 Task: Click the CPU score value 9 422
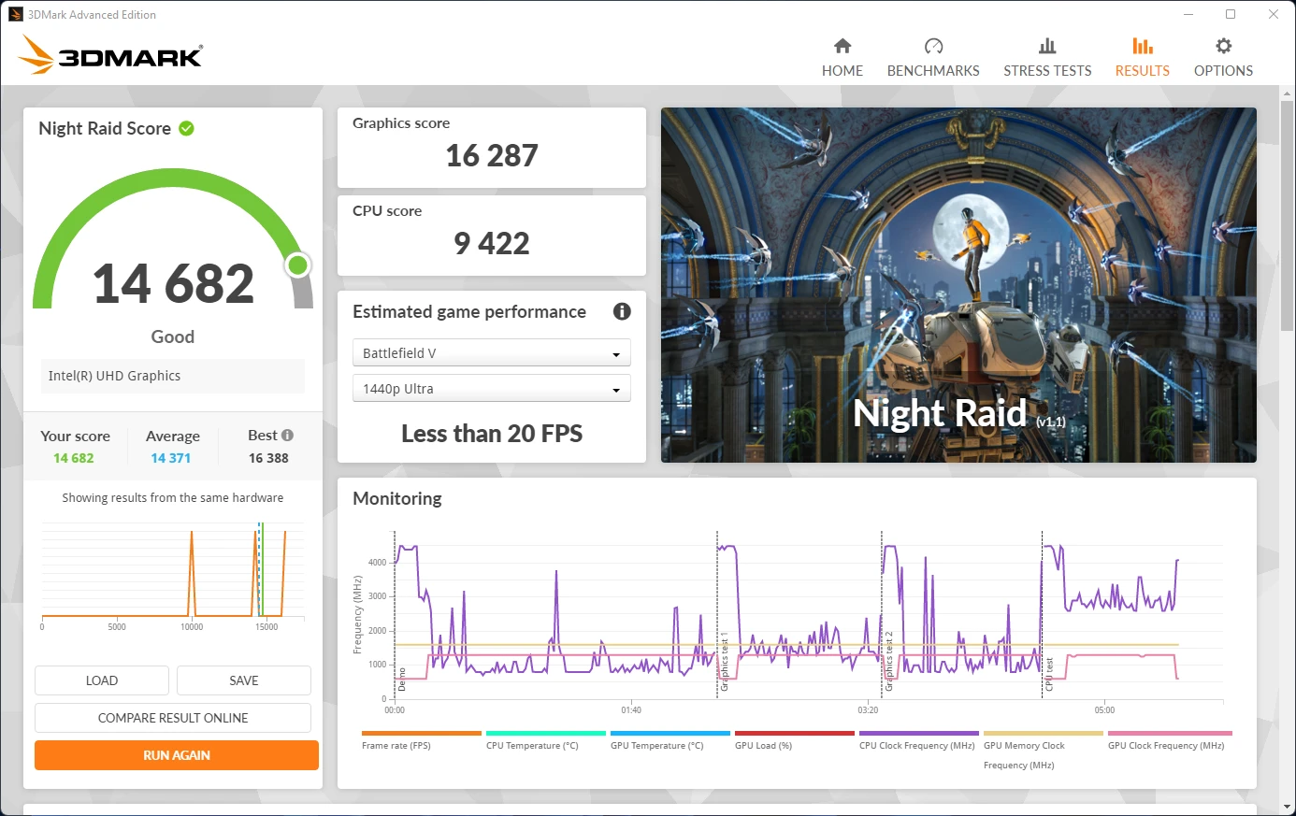click(x=492, y=243)
